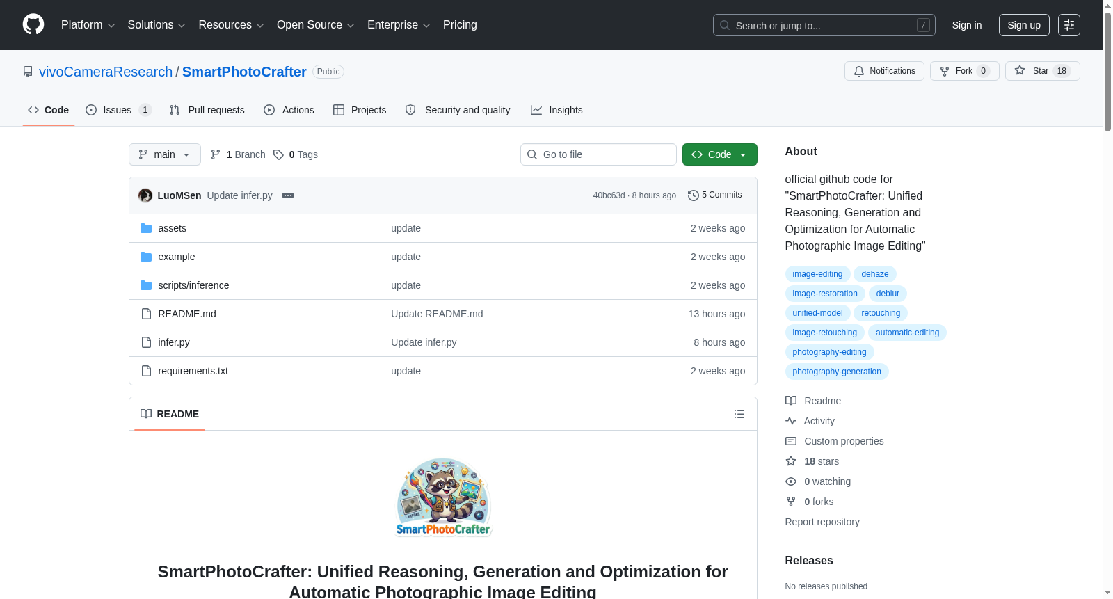Fork this repository
This screenshot has width=1113, height=599.
click(x=964, y=71)
